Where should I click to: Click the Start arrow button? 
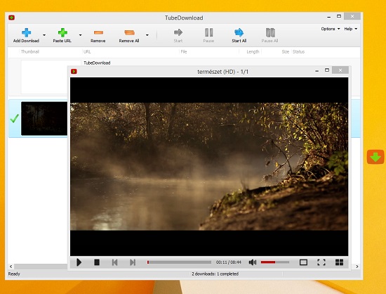click(178, 35)
